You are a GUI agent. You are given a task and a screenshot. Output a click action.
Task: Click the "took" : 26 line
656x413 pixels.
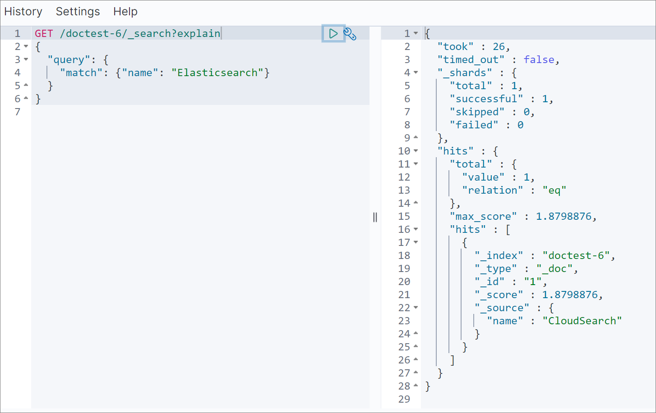click(x=474, y=46)
